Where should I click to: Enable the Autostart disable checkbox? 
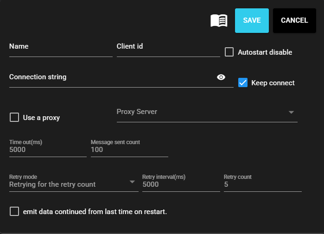[229, 52]
